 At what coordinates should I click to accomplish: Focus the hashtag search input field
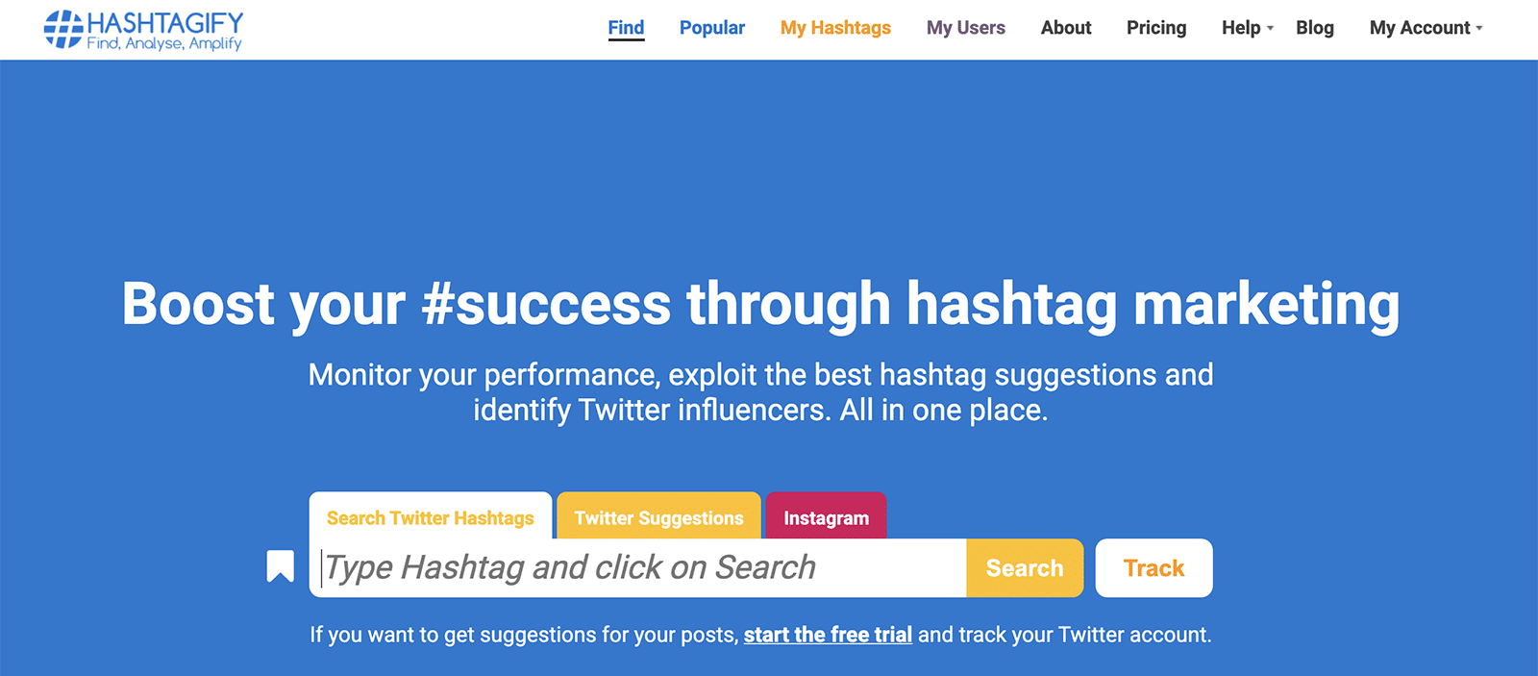638,568
